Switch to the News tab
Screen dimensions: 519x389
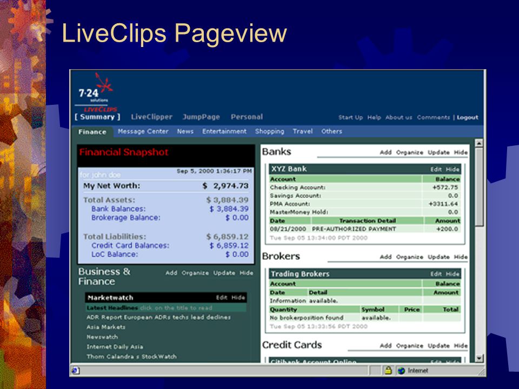[185, 131]
